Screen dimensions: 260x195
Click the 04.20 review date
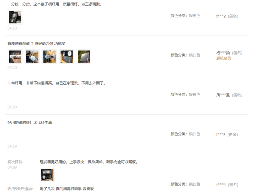[x=12, y=107]
